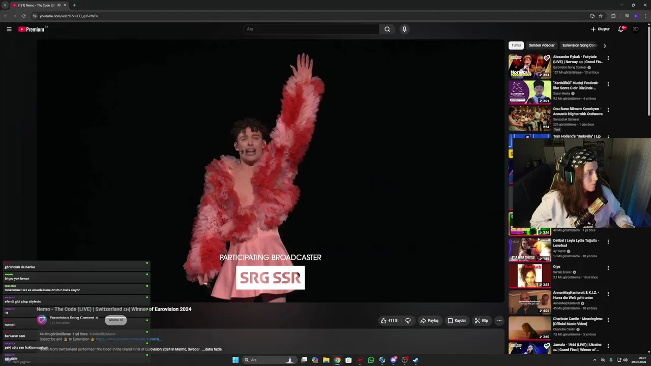Switch to the Nemo - The Code browser tab

pos(36,5)
